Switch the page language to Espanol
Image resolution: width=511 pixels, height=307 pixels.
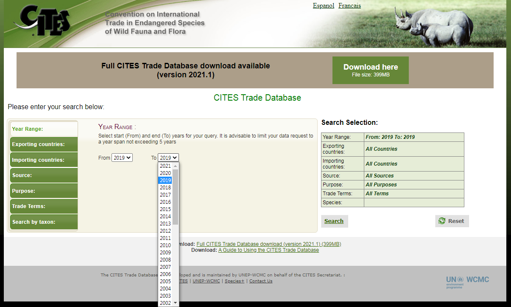pos(323,6)
